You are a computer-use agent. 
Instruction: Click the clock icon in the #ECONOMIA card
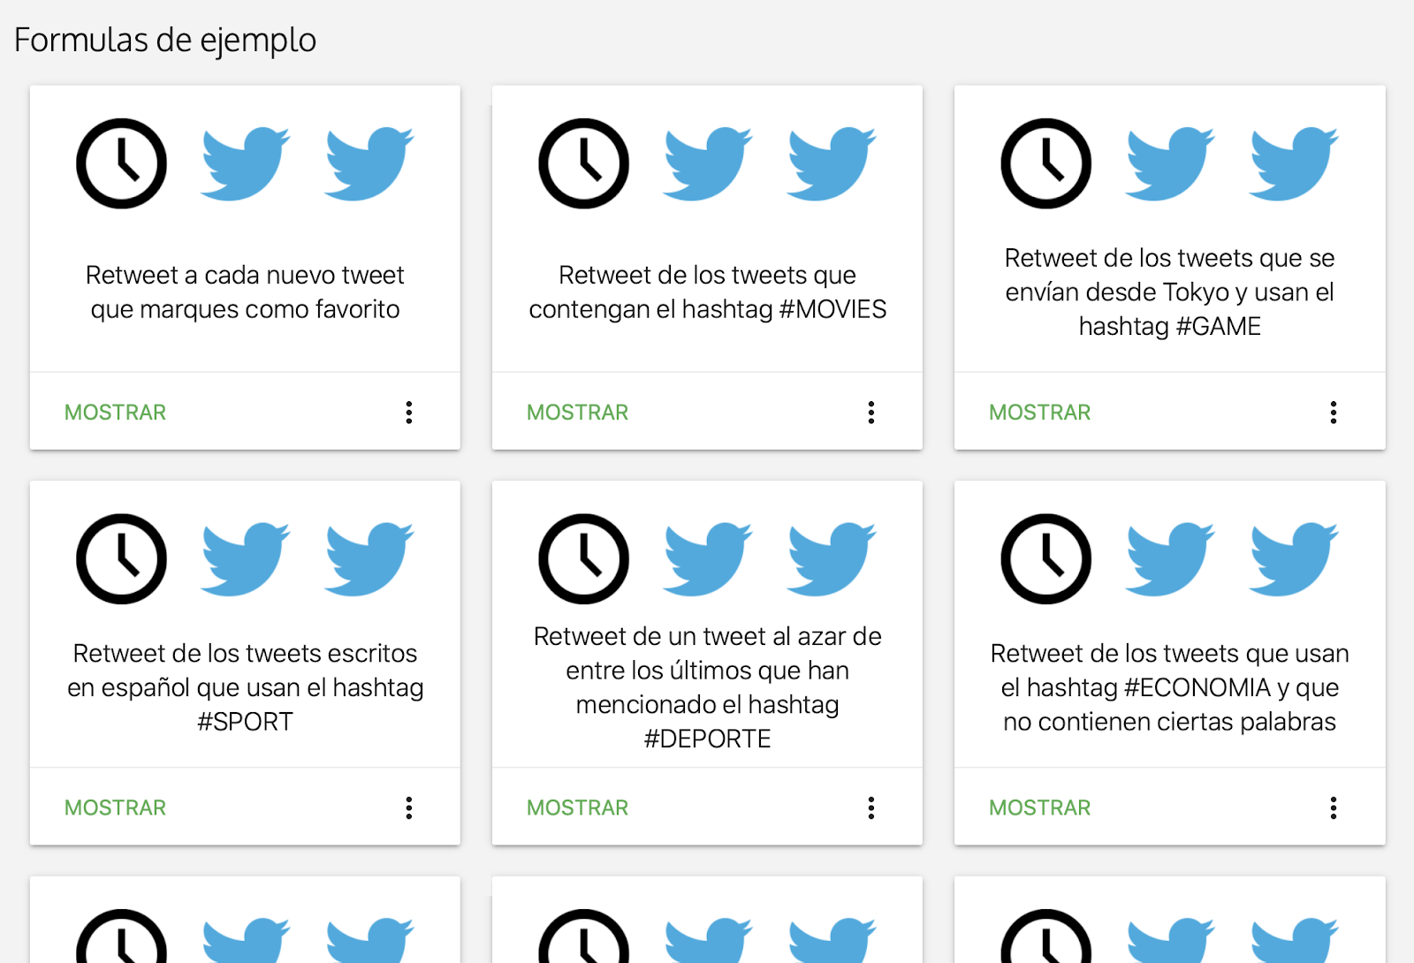(1045, 559)
